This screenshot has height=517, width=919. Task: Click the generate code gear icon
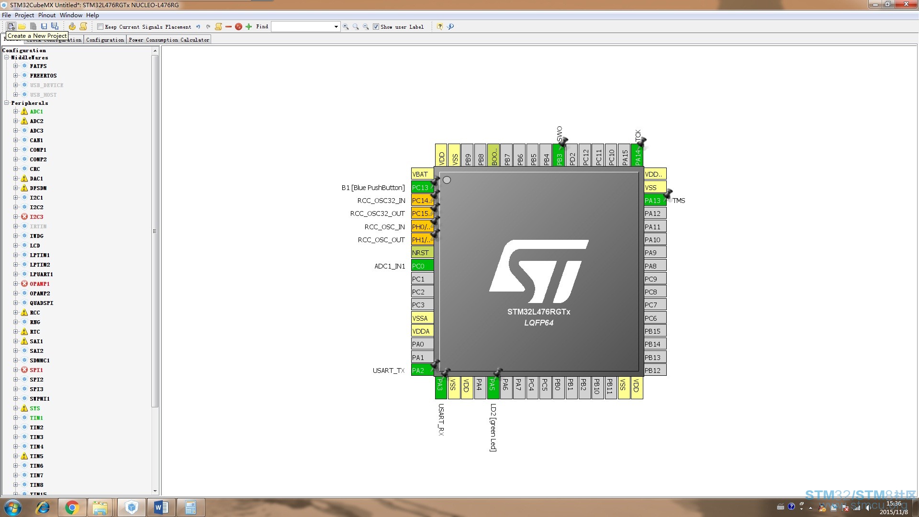click(x=72, y=26)
